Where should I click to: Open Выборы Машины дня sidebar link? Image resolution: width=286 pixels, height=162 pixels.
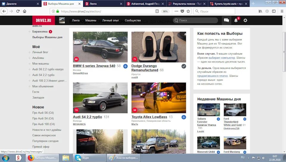pyautogui.click(x=47, y=37)
